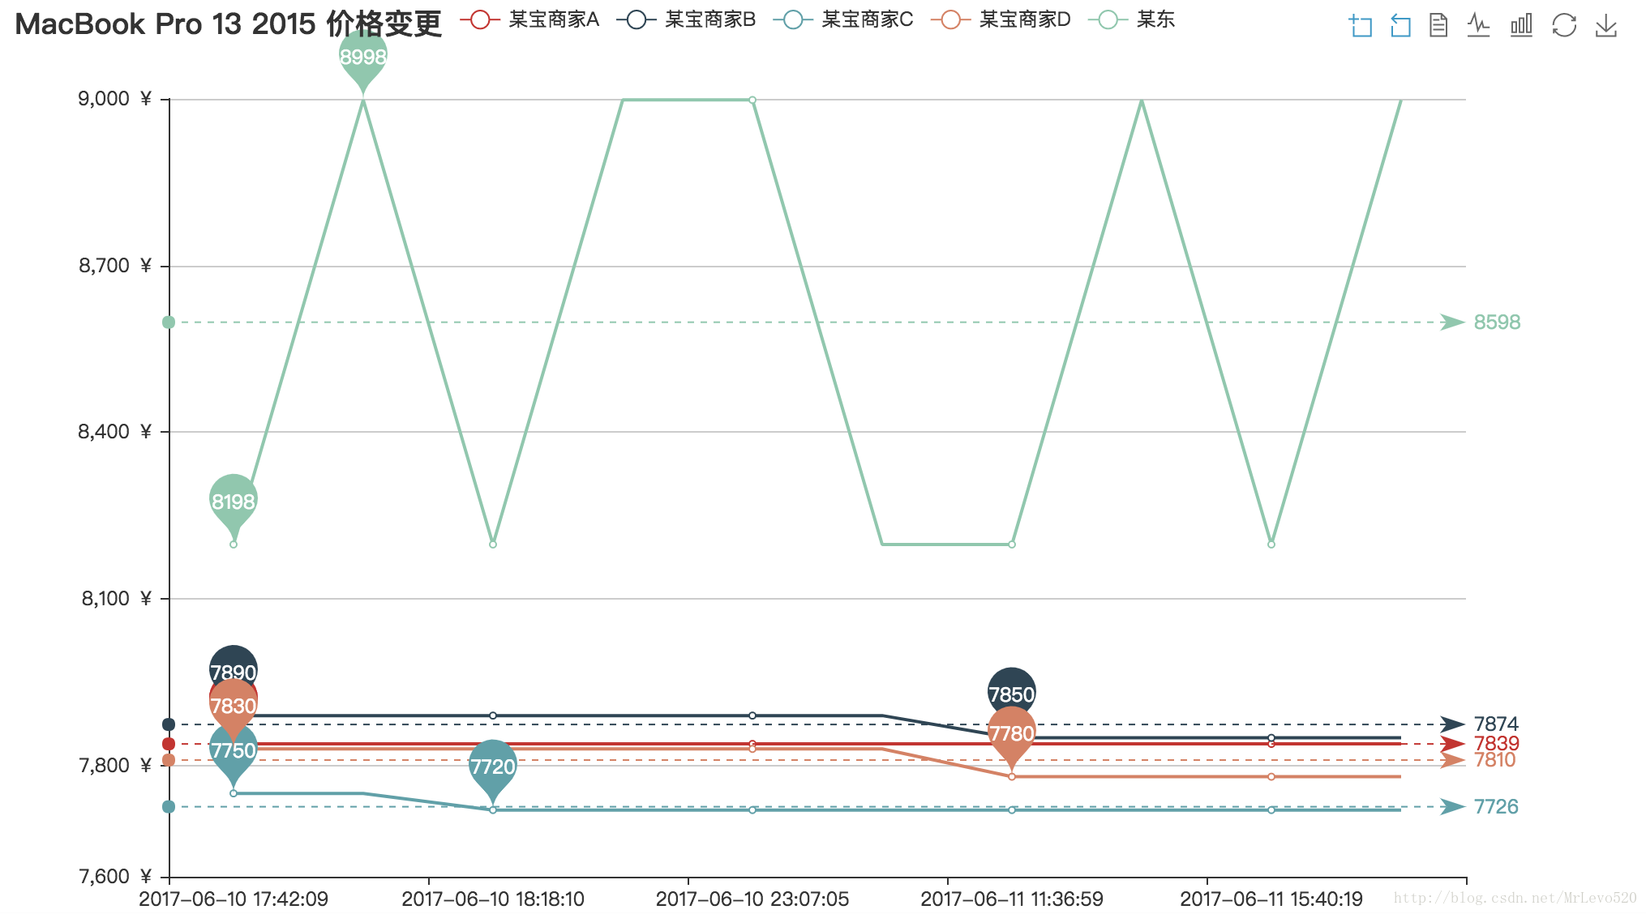
Task: Switch chart to bar type
Action: (x=1521, y=26)
